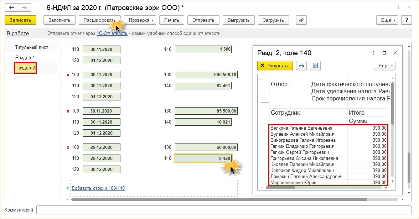Image resolution: width=419 pixels, height=219 pixels.
Task: Click the Комментарий input field
Action: click(224, 210)
